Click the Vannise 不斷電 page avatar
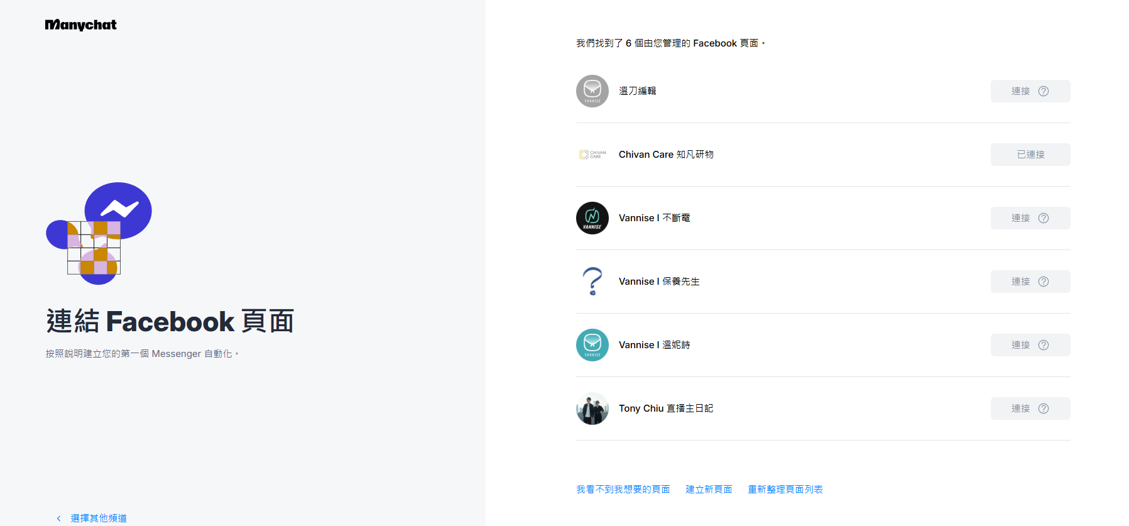The height and width of the screenshot is (526, 1129). point(592,218)
